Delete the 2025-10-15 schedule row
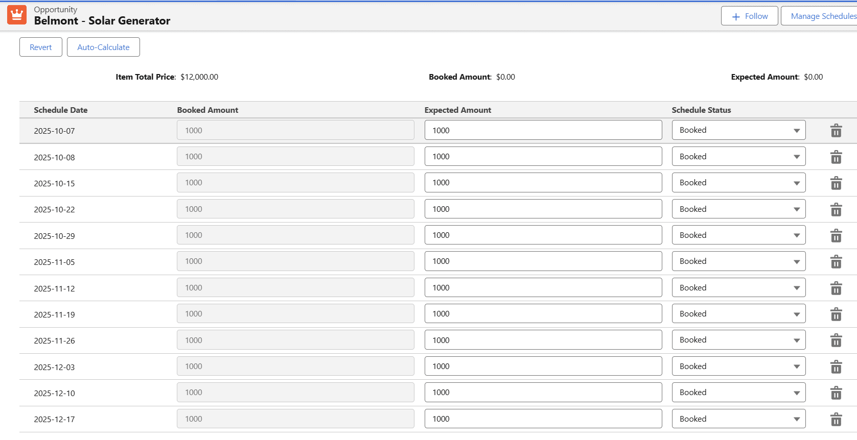Screen dimensions: 857x440 click(x=836, y=183)
